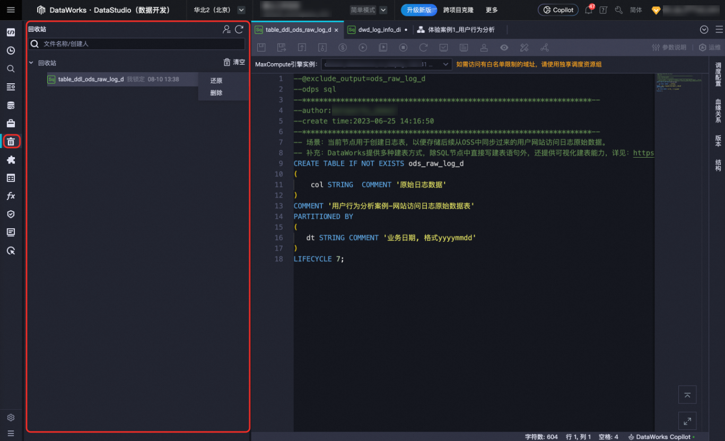Click DataWorks Copilot in status bar
The width and height of the screenshot is (725, 441).
coord(661,437)
